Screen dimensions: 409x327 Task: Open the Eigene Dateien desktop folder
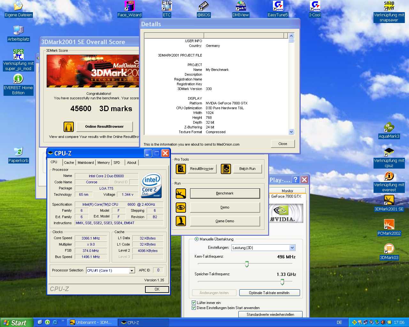click(19, 9)
